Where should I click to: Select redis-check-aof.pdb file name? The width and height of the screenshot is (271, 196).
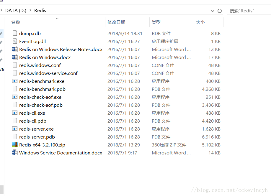pos(41,105)
